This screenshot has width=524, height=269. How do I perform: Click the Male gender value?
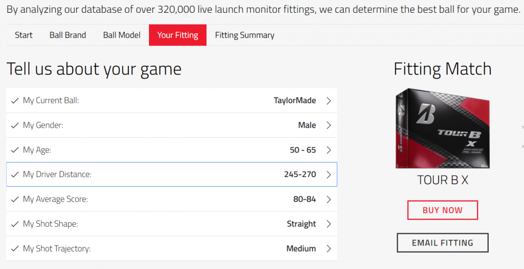pyautogui.click(x=307, y=125)
